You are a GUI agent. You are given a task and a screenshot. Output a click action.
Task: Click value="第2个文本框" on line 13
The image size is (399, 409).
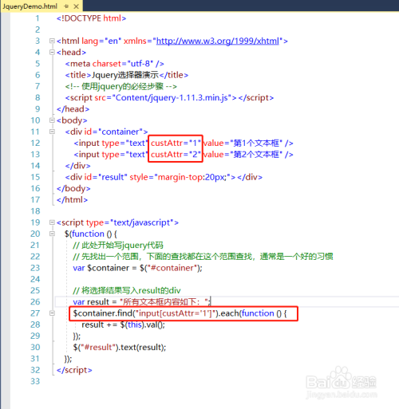[x=243, y=155]
